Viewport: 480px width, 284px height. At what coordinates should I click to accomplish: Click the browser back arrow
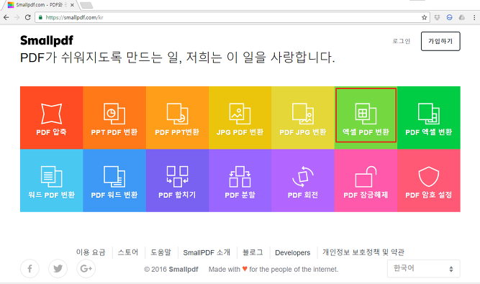[6, 17]
